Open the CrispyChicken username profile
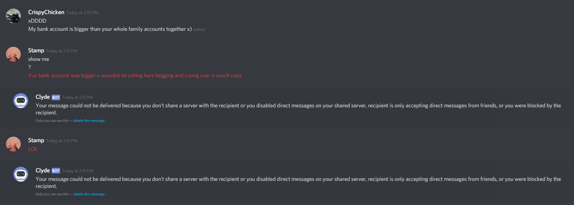This screenshot has width=574, height=205. [46, 12]
